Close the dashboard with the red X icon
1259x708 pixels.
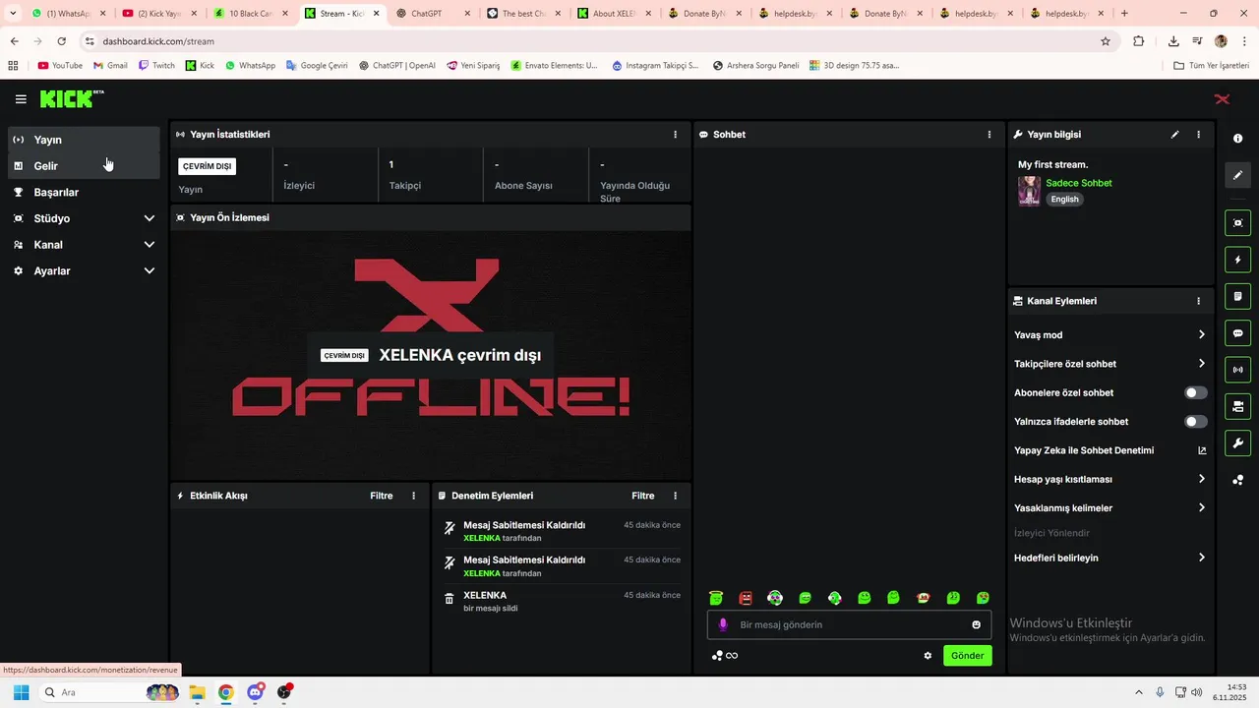[1222, 99]
